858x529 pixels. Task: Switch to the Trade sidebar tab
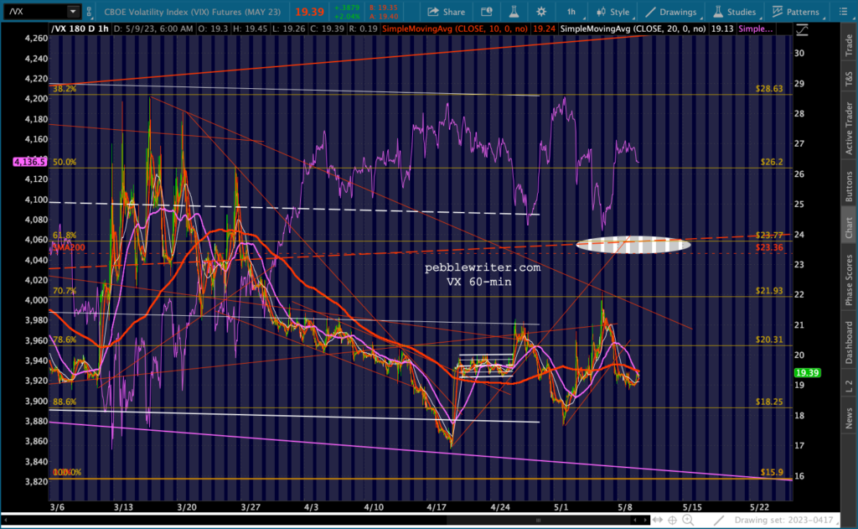pyautogui.click(x=849, y=44)
